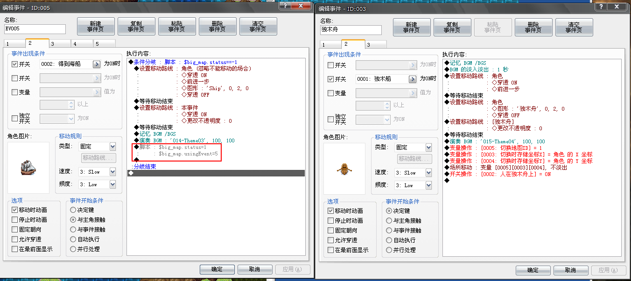This screenshot has width=631, height=281.
Task: Enable 变量 condition in ID:003 window
Action: (331, 93)
